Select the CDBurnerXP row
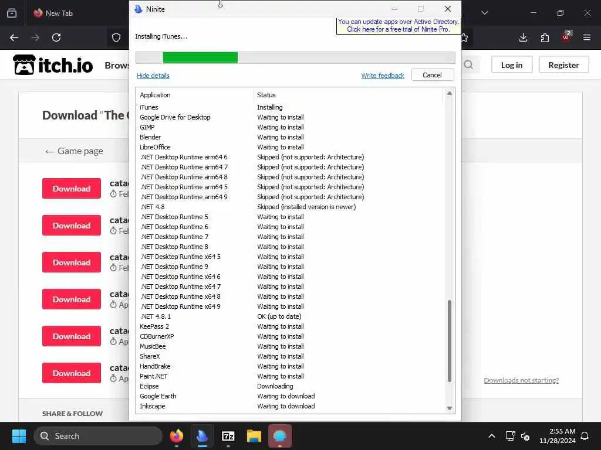601x450 pixels. 290,336
